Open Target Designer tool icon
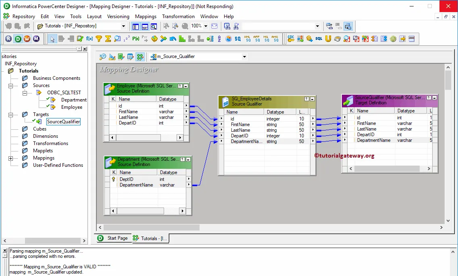The image size is (458, 276). click(112, 57)
